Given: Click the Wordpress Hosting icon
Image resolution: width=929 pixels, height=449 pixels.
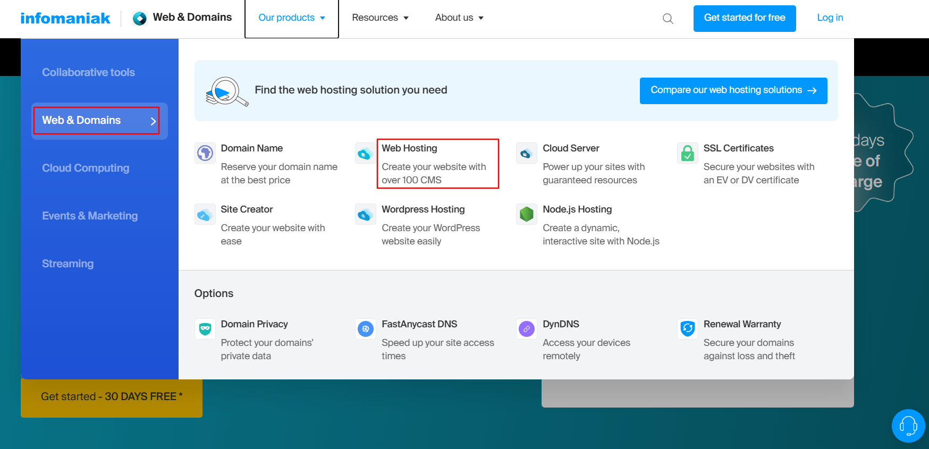Looking at the screenshot, I should click(366, 214).
